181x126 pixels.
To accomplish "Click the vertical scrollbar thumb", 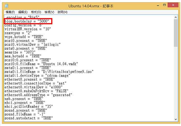I will tap(176, 33).
